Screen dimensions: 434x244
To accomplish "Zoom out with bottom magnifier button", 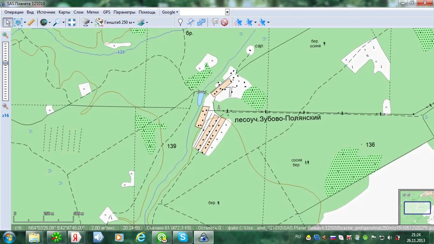I will click(x=5, y=106).
